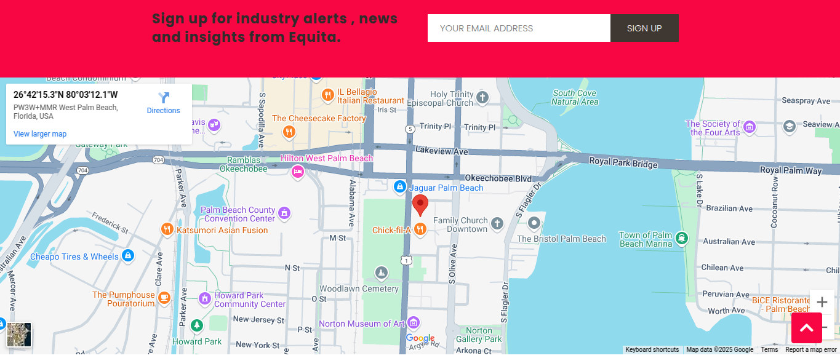Select IL Bellagio Italian Restaurant icon

[x=328, y=95]
